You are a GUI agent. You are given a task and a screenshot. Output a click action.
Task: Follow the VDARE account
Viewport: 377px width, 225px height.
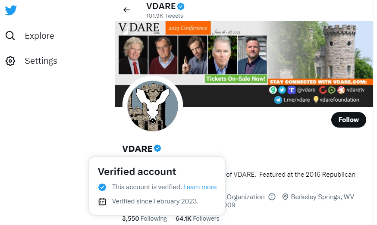[x=349, y=120]
